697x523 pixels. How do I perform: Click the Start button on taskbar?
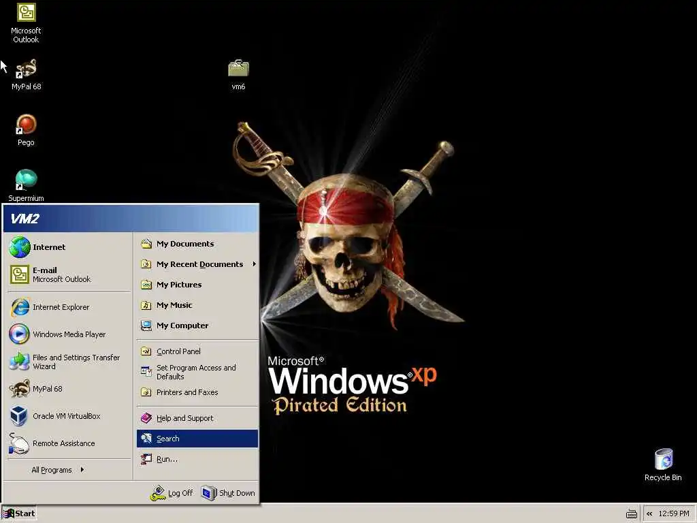(x=19, y=513)
